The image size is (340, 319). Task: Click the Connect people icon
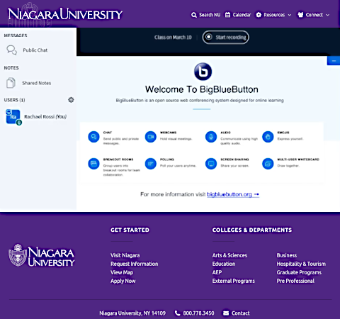pos(300,15)
